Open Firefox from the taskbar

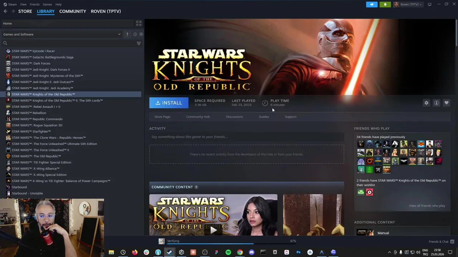[135, 252]
